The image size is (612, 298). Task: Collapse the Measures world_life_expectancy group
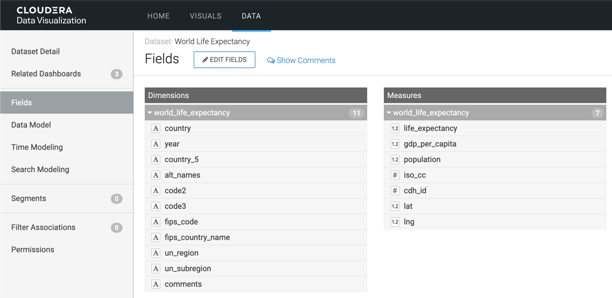coord(389,113)
